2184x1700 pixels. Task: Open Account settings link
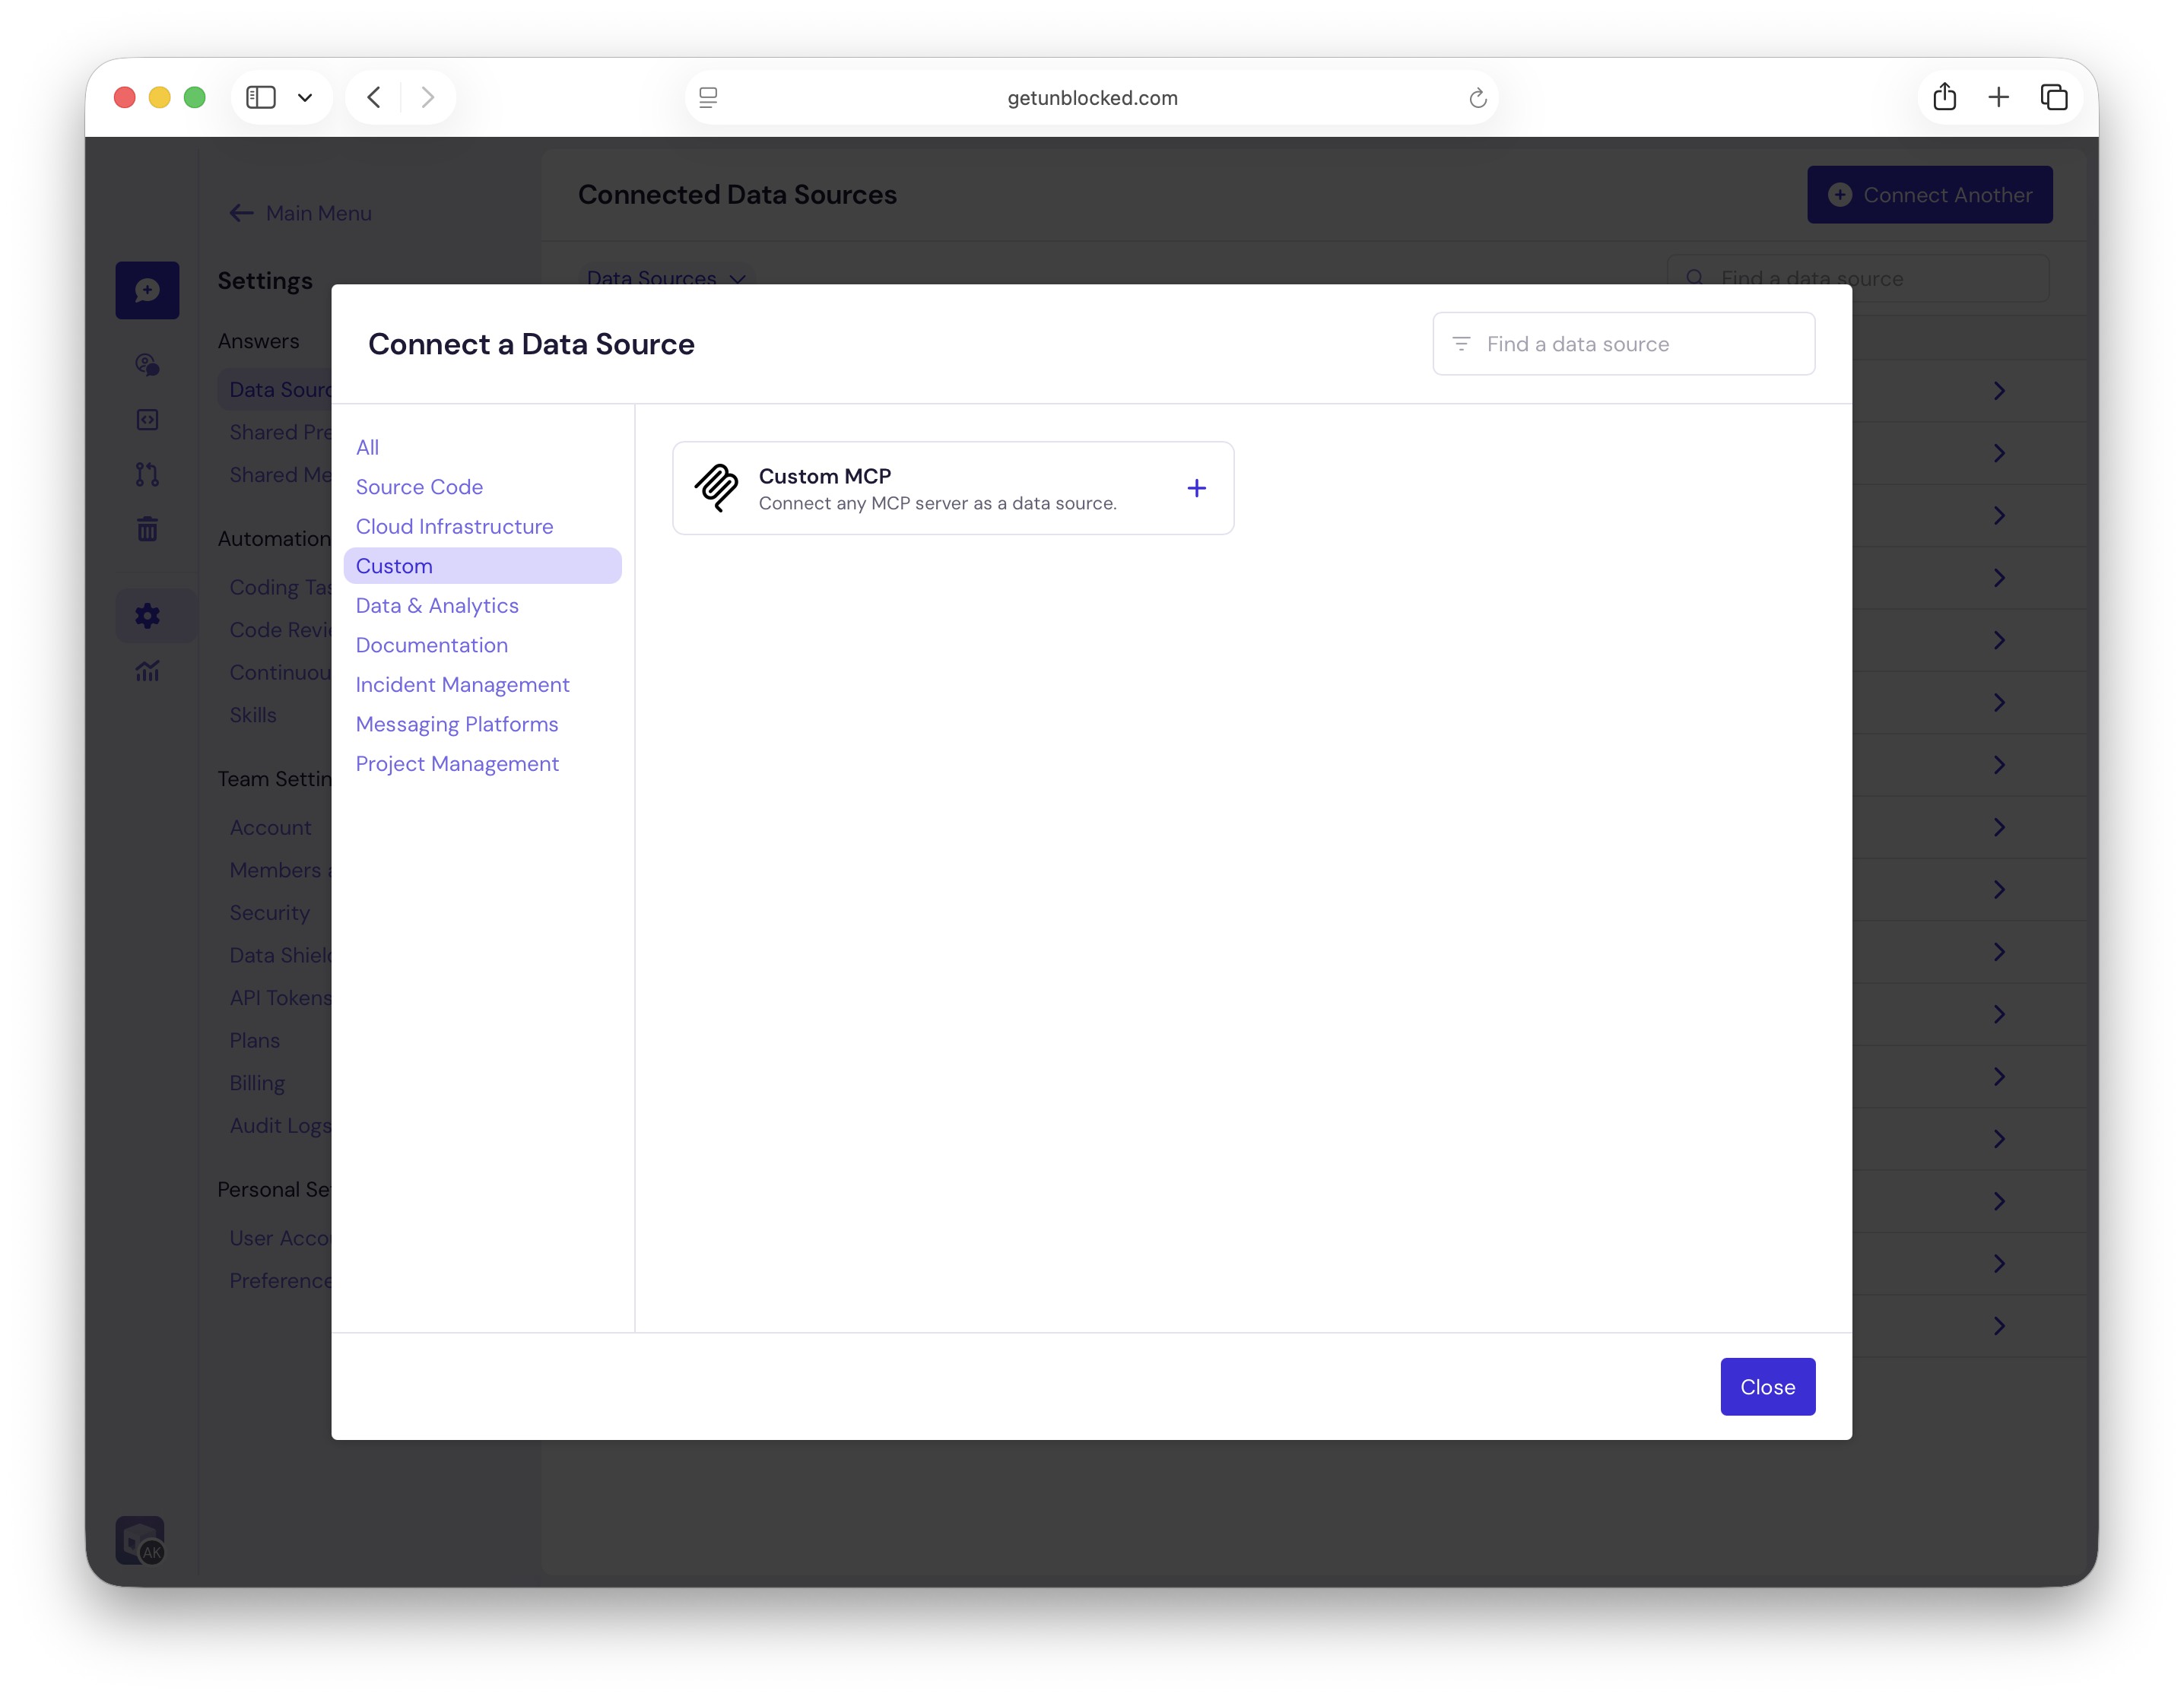pyautogui.click(x=270, y=828)
